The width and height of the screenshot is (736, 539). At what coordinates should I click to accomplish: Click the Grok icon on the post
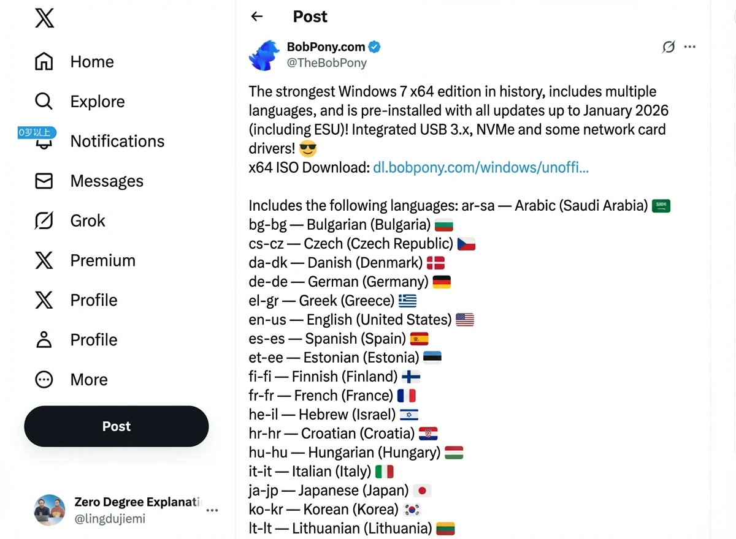[669, 47]
